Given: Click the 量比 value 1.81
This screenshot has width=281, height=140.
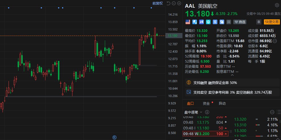Looking at the screenshot, I should click(x=232, y=61).
